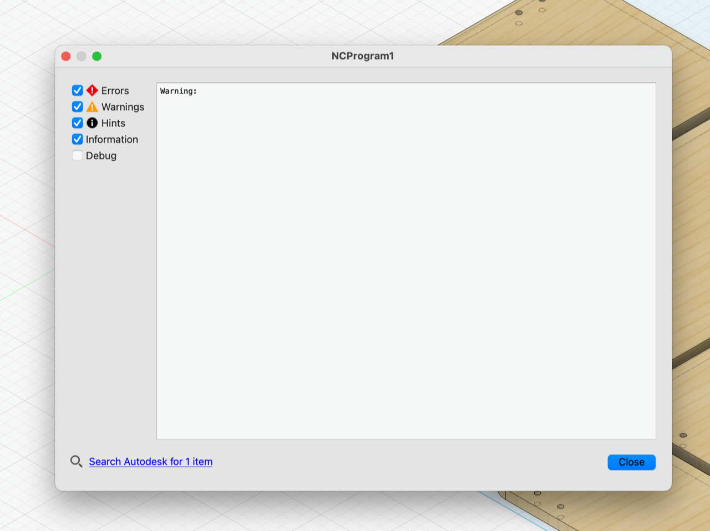Image resolution: width=710 pixels, height=531 pixels.
Task: Uncheck the Warnings filter
Action: [x=77, y=106]
